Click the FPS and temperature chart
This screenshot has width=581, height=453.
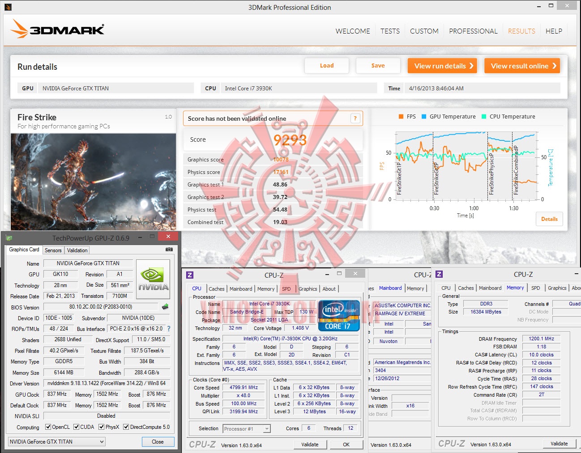point(465,166)
